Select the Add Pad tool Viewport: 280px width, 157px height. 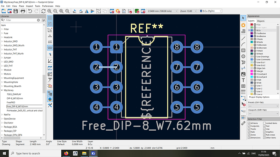tap(243, 25)
